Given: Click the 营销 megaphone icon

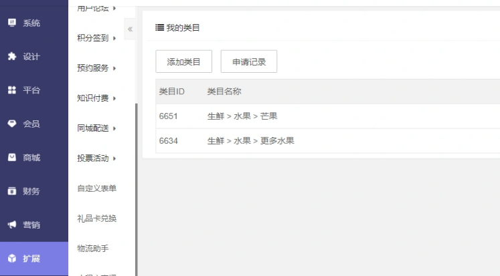Looking at the screenshot, I should click(12, 225).
